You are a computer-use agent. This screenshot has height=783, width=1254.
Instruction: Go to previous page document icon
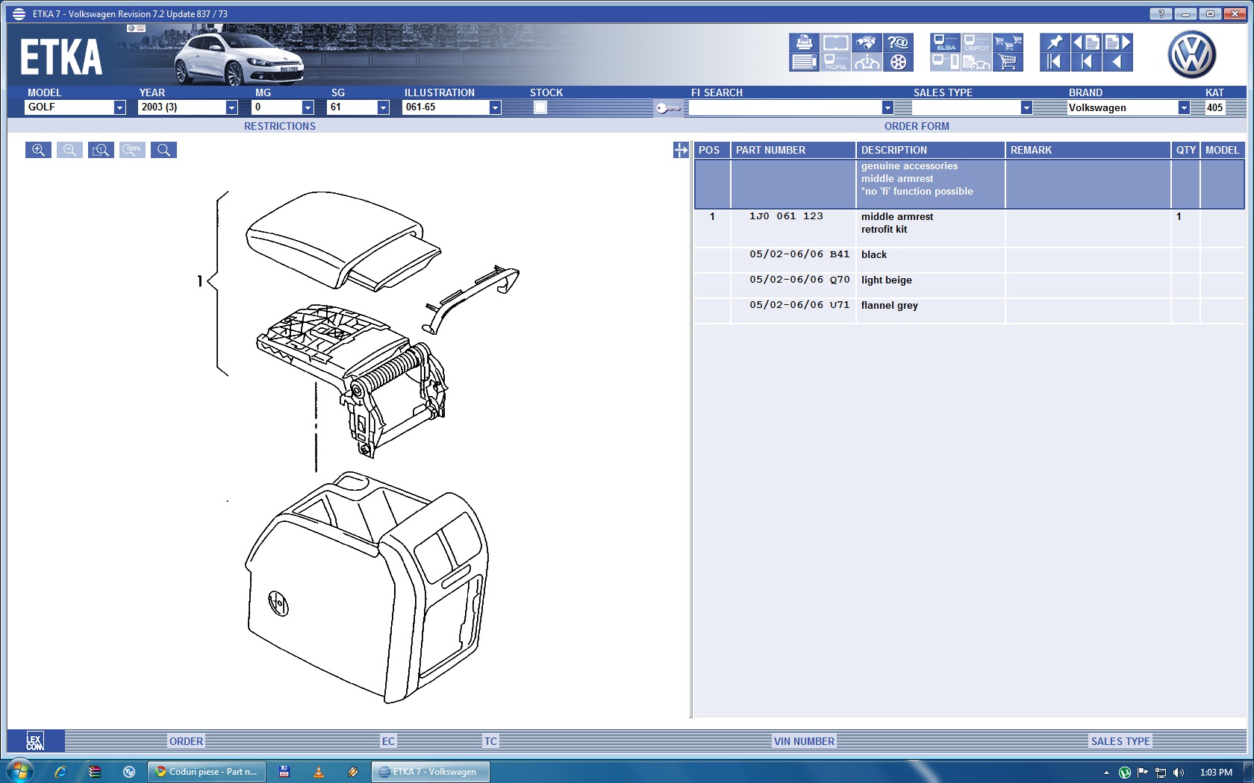click(1086, 43)
